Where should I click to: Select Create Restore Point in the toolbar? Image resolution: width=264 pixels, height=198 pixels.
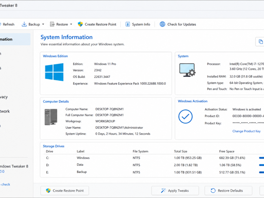coord(101,24)
